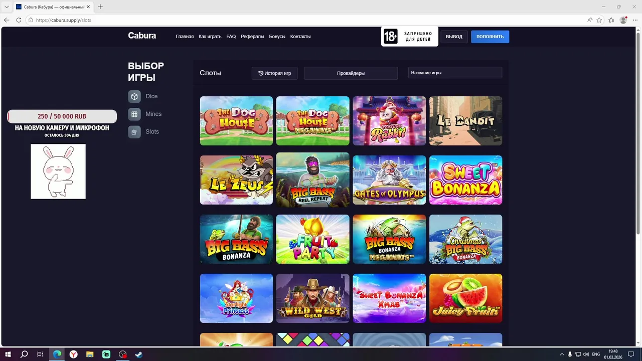This screenshot has height=361, width=642.
Task: Click the ПОПОЛНИТЬ deposit button
Action: (490, 37)
